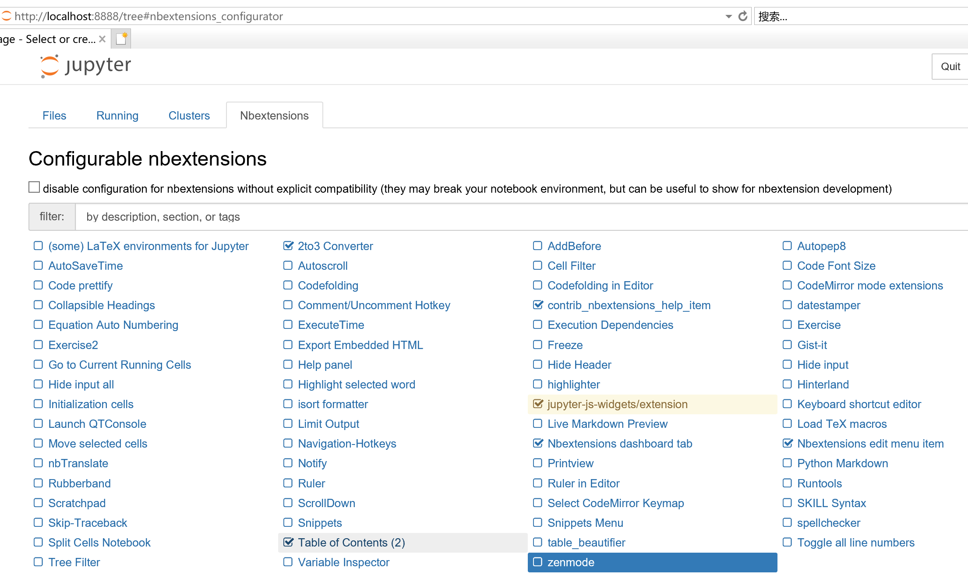Focus the browser search box
This screenshot has width=968, height=582.
coord(861,16)
